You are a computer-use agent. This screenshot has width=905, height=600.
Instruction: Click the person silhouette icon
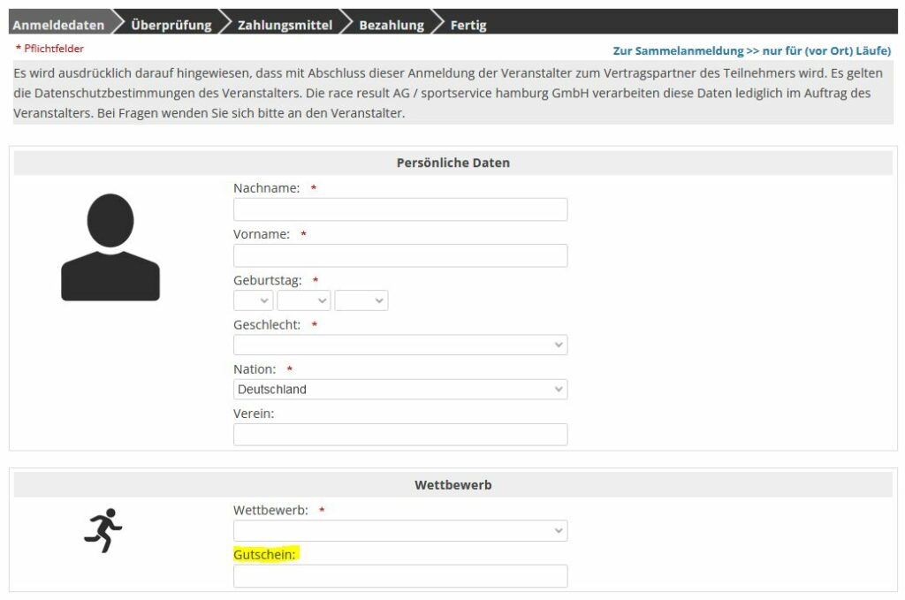(x=110, y=247)
